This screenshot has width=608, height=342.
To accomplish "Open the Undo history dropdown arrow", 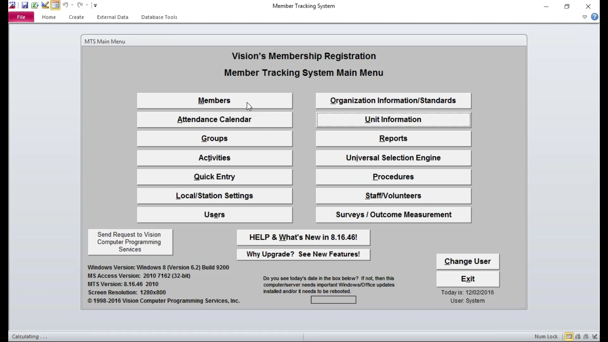I will (72, 5).
